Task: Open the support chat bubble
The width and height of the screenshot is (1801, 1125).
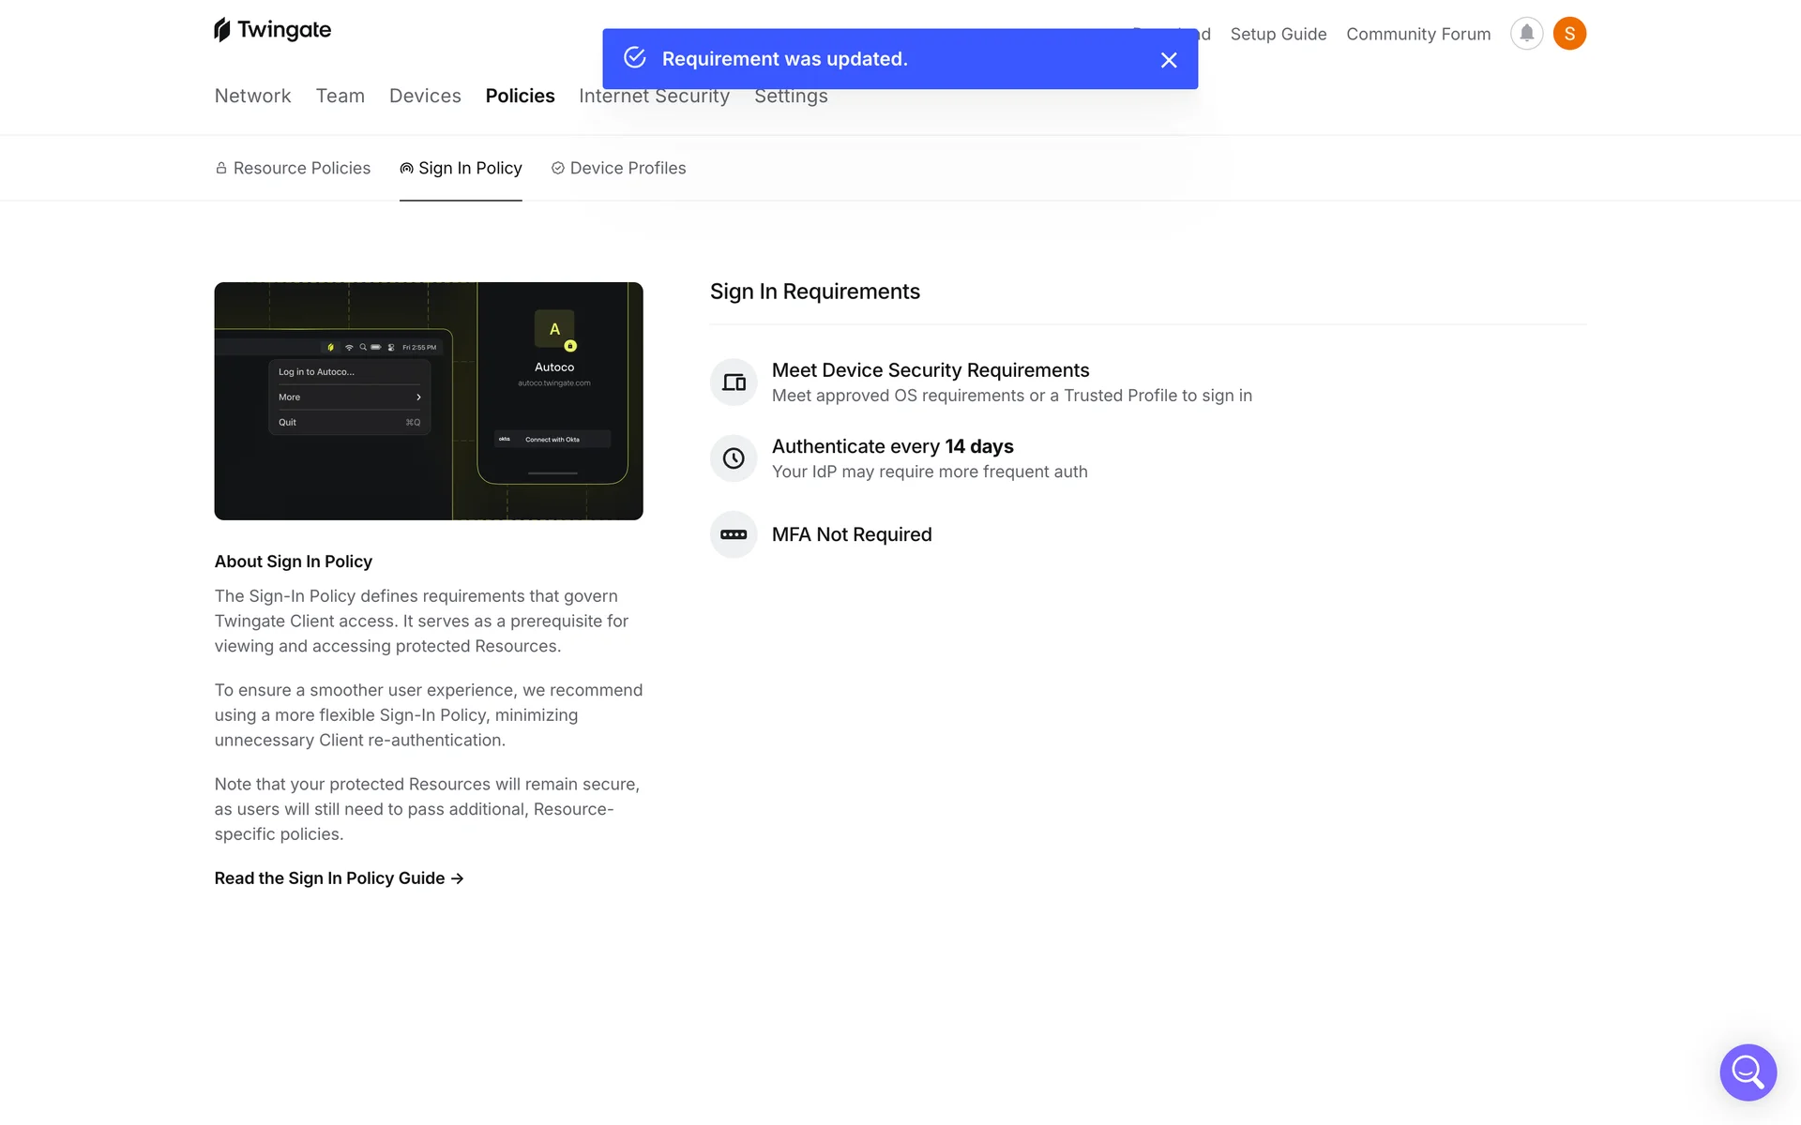Action: [x=1748, y=1072]
